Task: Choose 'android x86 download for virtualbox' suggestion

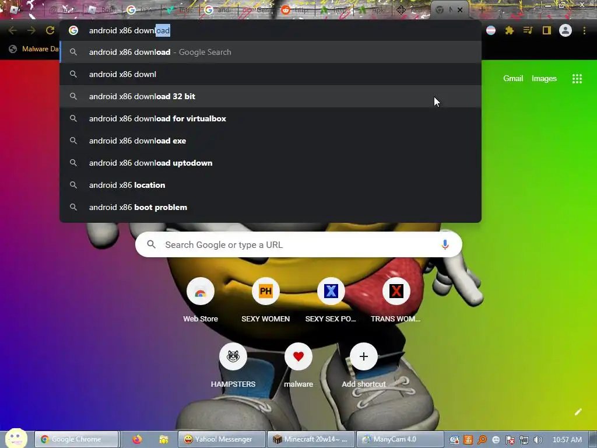Action: click(271, 118)
